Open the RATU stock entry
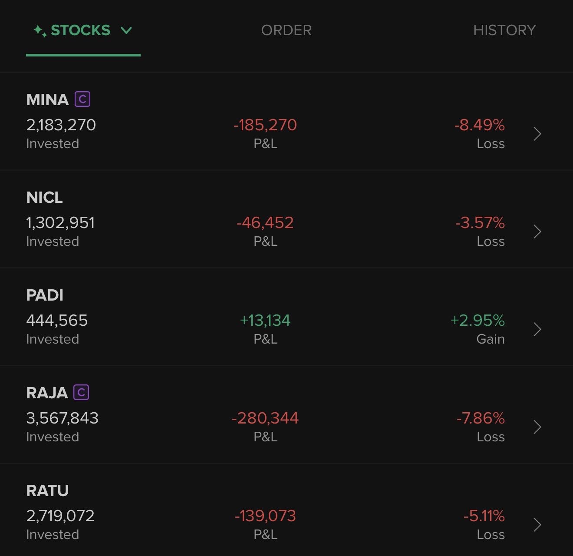 click(x=47, y=490)
